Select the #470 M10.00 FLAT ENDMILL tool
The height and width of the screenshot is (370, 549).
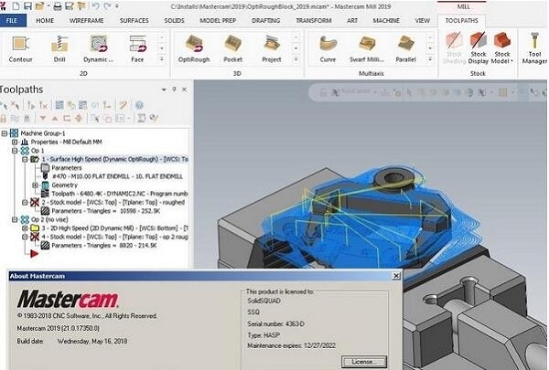[117, 176]
